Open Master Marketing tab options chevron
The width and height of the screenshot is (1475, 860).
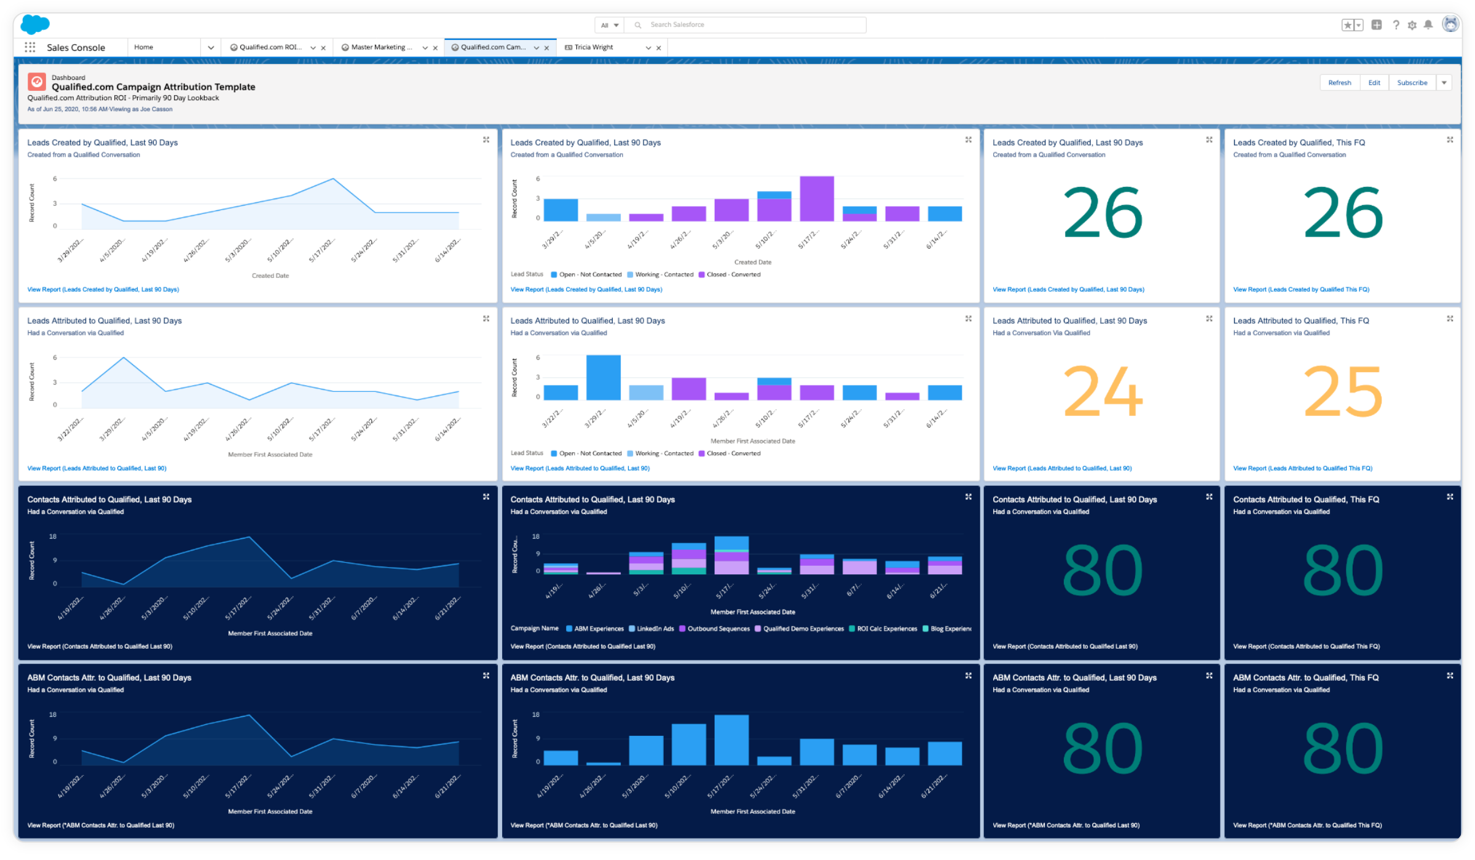[x=425, y=48]
